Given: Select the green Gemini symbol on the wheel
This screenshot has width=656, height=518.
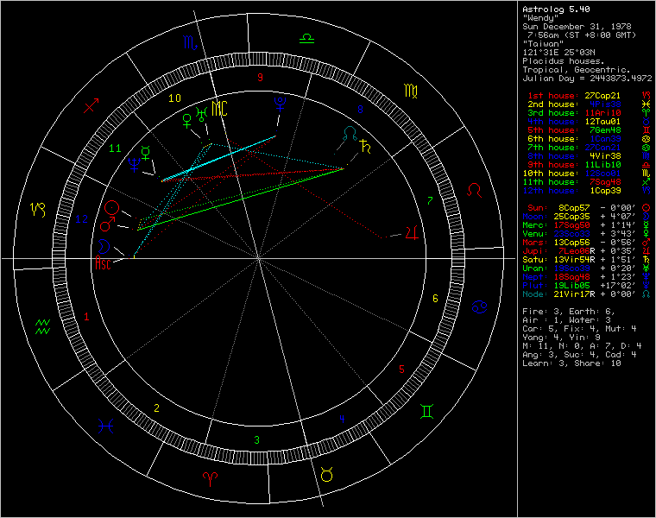Looking at the screenshot, I should point(426,411).
